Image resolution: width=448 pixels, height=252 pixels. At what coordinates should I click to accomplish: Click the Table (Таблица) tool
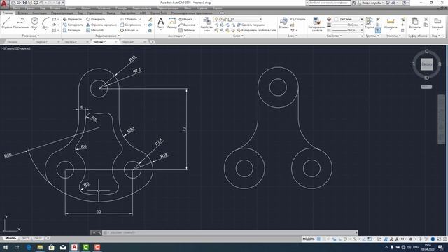[x=187, y=30]
